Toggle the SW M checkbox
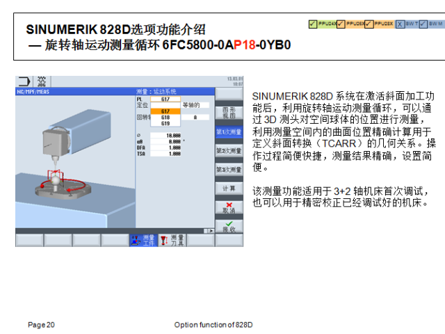 pyautogui.click(x=423, y=24)
